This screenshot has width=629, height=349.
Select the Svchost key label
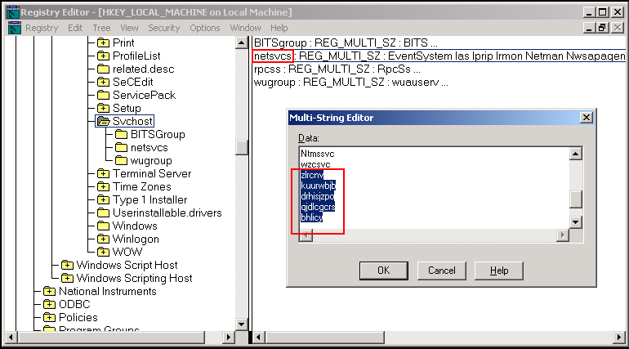coord(132,121)
